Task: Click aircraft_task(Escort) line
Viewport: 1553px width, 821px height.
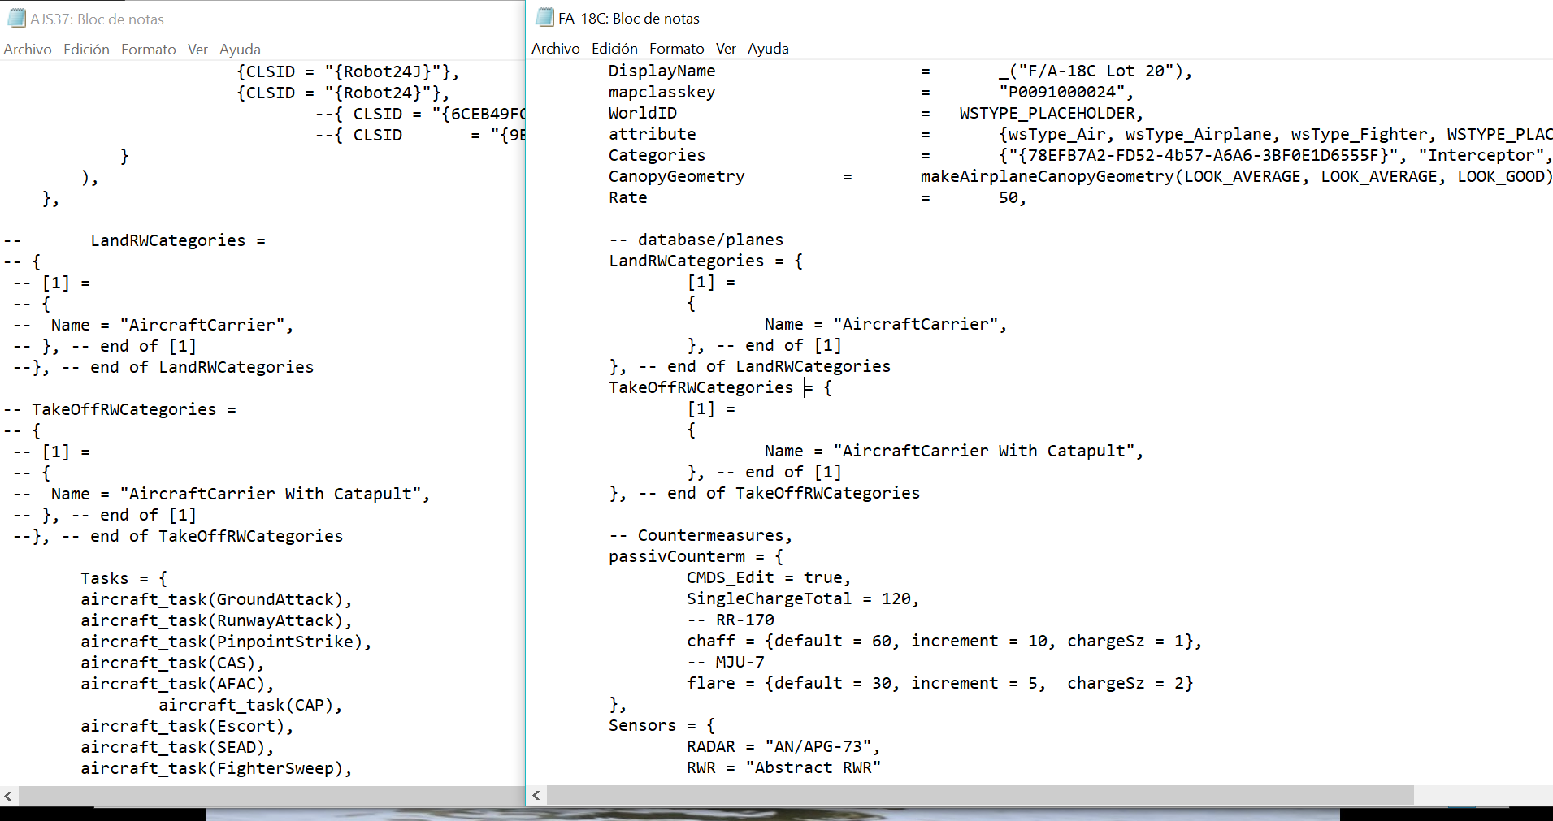Action: click(187, 726)
